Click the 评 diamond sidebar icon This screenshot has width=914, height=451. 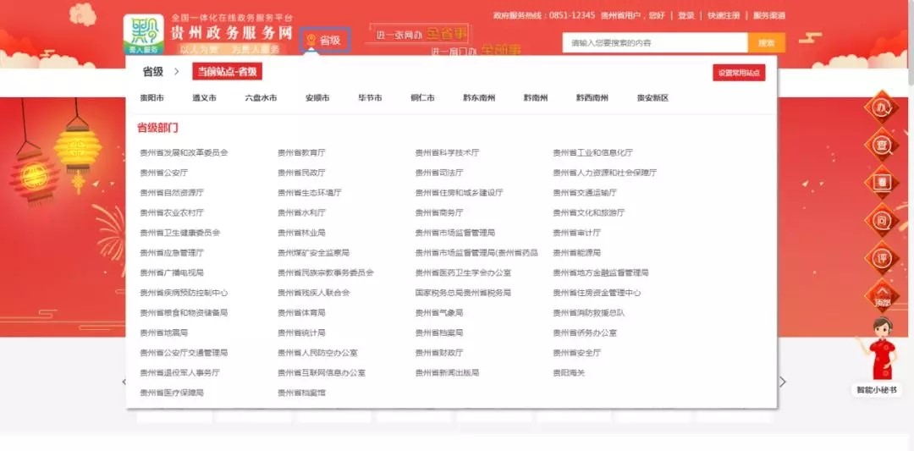point(881,257)
